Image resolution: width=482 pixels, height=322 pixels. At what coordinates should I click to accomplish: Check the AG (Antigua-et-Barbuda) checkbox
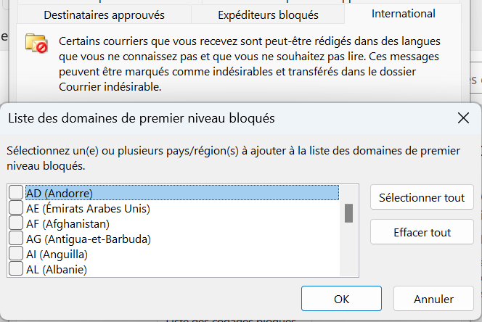pyautogui.click(x=15, y=239)
